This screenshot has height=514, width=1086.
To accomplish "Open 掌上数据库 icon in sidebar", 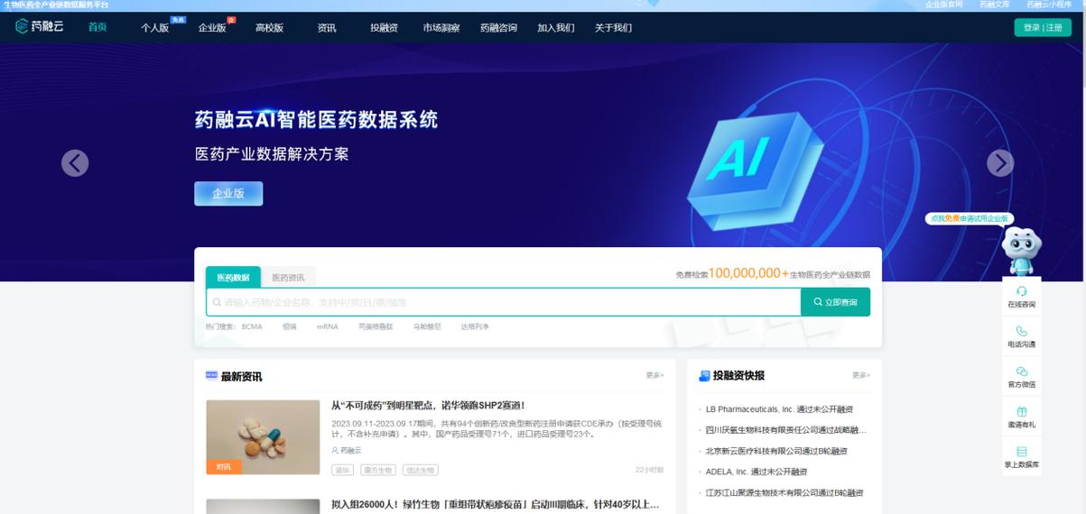I will pos(1021,452).
